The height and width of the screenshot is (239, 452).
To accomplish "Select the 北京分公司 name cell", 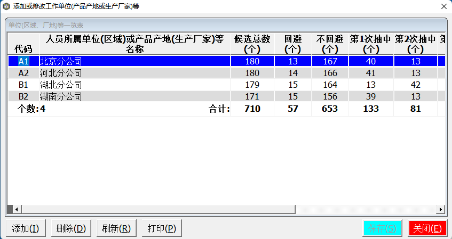I will 135,61.
